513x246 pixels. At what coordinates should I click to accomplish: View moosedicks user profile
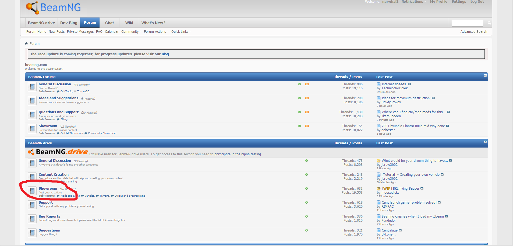390,193
